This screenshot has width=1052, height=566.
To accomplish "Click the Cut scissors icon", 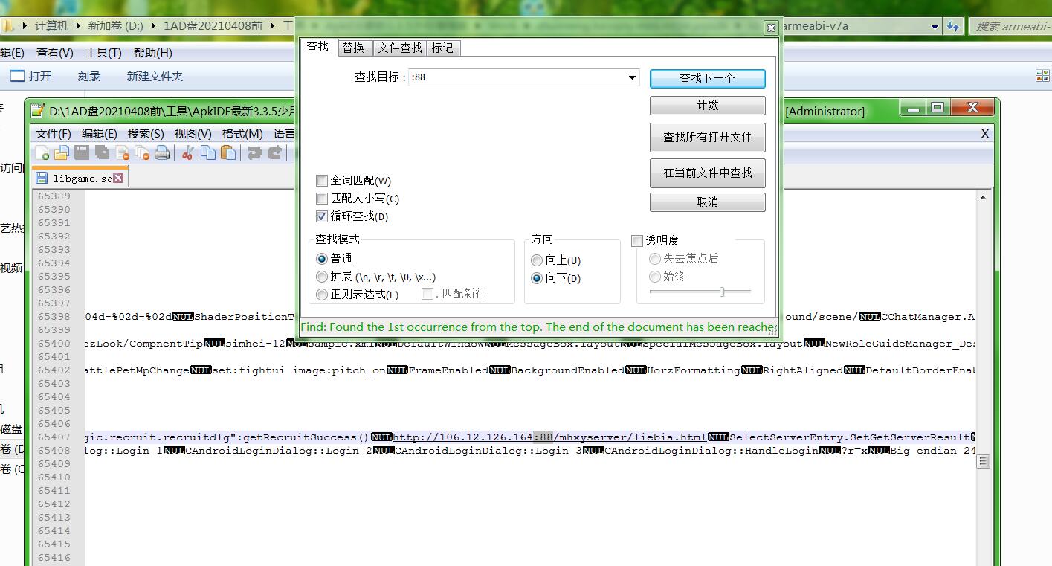I will [188, 153].
